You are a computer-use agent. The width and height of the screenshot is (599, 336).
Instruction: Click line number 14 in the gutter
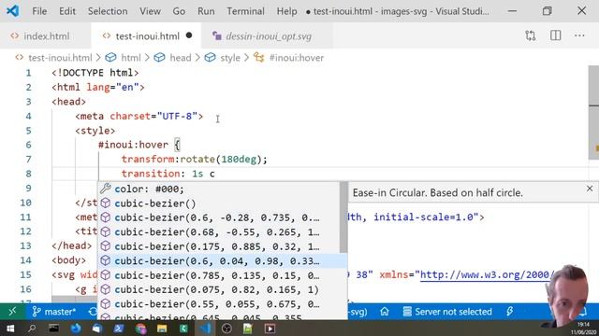tap(25, 260)
